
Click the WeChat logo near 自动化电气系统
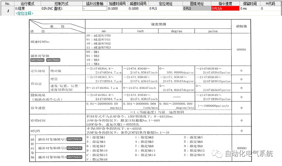tap(218, 154)
